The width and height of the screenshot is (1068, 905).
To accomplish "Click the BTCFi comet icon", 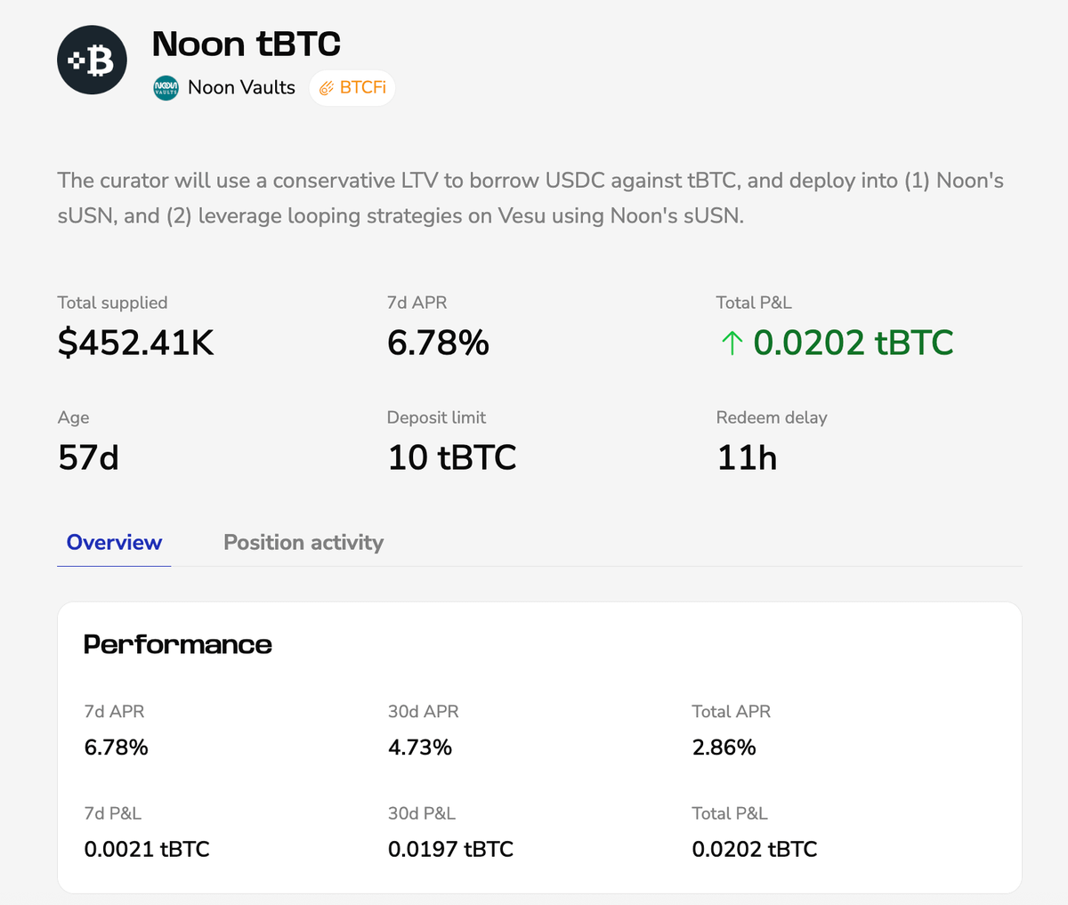I will 327,88.
